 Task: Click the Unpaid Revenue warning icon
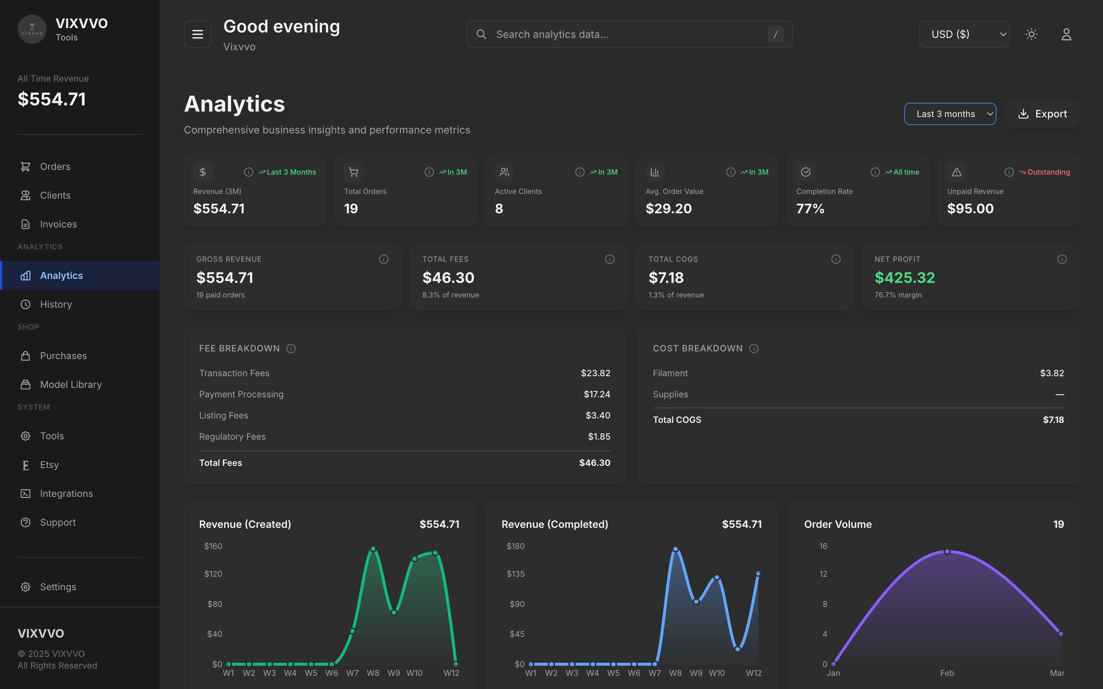(956, 172)
